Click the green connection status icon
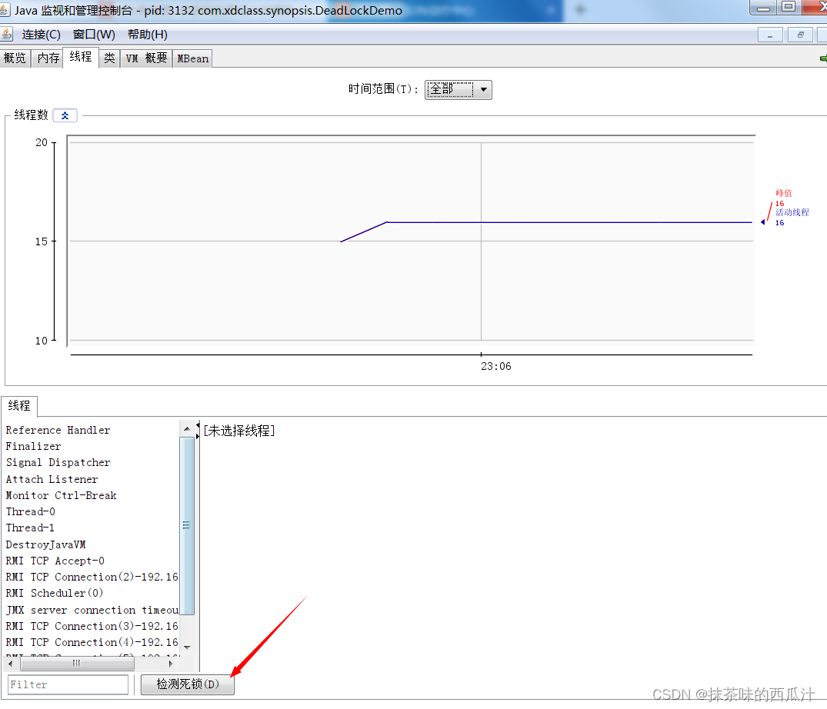Image resolution: width=827 pixels, height=709 pixels. pos(822,58)
